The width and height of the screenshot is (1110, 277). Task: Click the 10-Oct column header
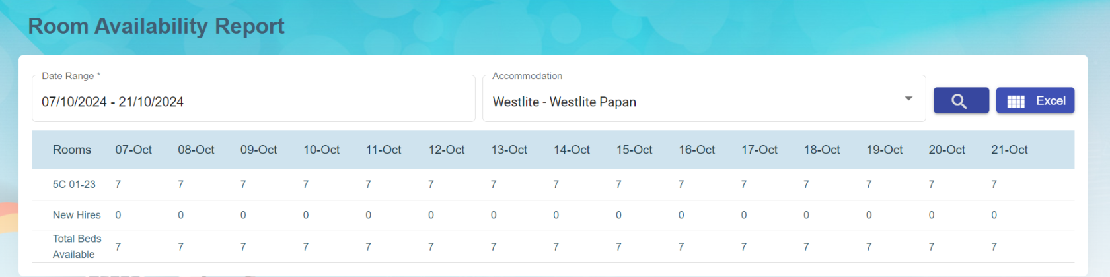coord(321,150)
